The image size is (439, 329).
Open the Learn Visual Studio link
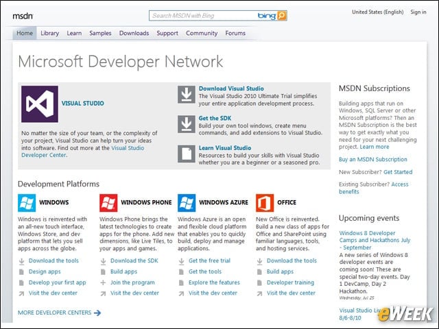click(225, 148)
